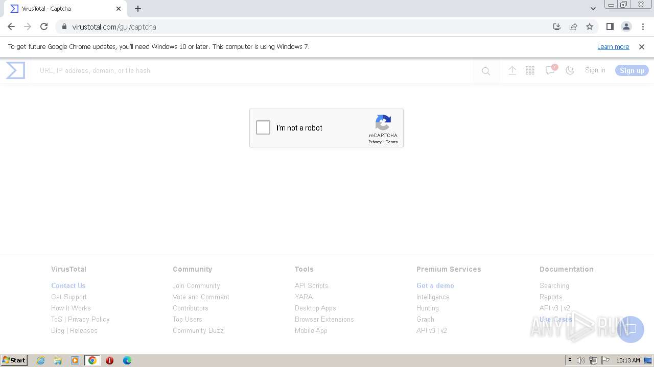Click the share page icon

tap(573, 27)
